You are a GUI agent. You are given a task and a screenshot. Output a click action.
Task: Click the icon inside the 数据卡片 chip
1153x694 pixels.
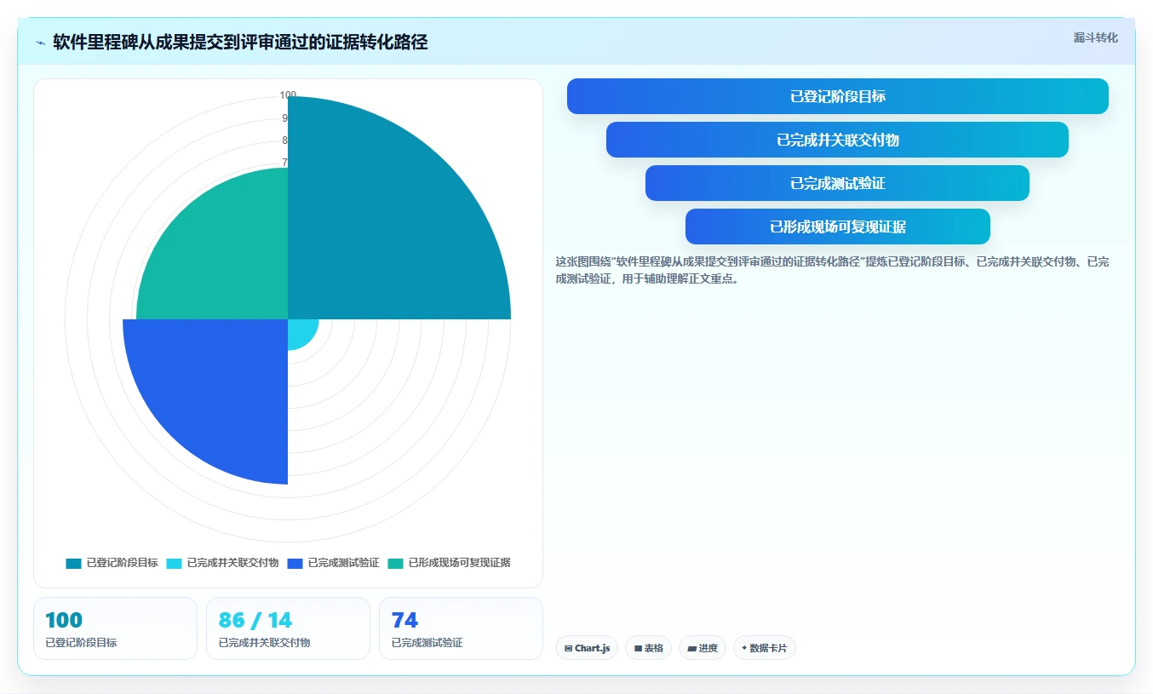pos(744,648)
